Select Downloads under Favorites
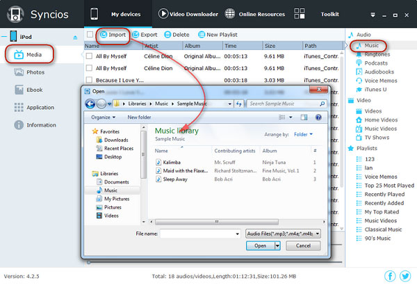This screenshot has height=285, width=417. click(112, 140)
